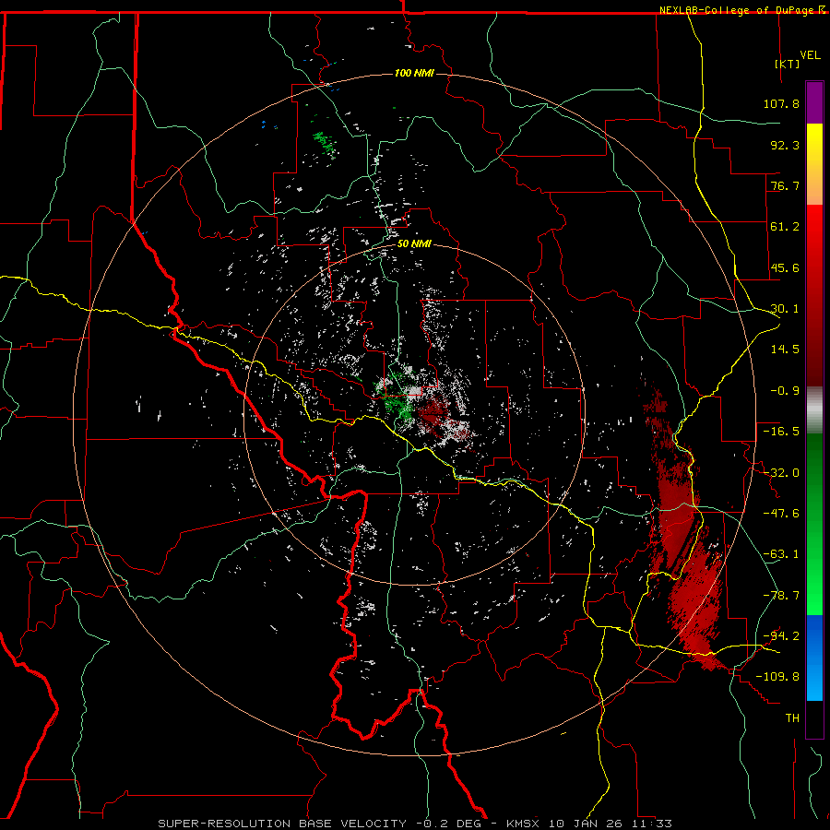Screen dimensions: 830x830
Task: Select the 107.8 scale value
Action: [x=781, y=103]
